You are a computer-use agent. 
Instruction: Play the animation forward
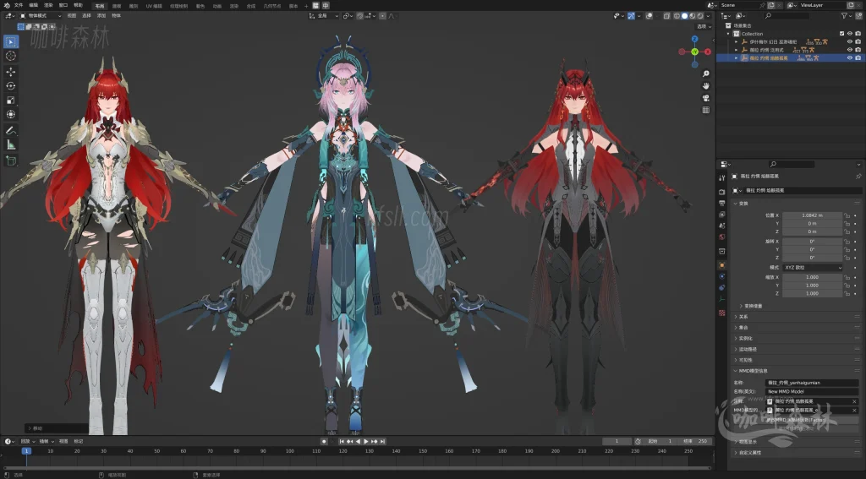[x=366, y=442]
